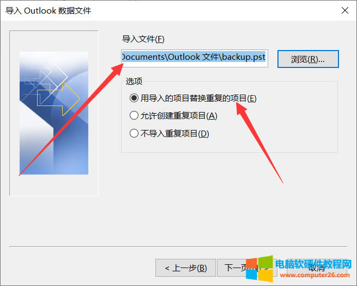Viewport: 357px width, 286px height.
Task: Select the 允许创建重复项目(A) radio button
Action: 134,116
